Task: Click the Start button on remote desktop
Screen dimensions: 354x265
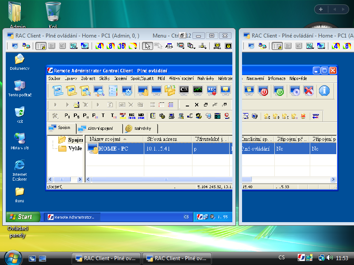Action: coord(23,217)
